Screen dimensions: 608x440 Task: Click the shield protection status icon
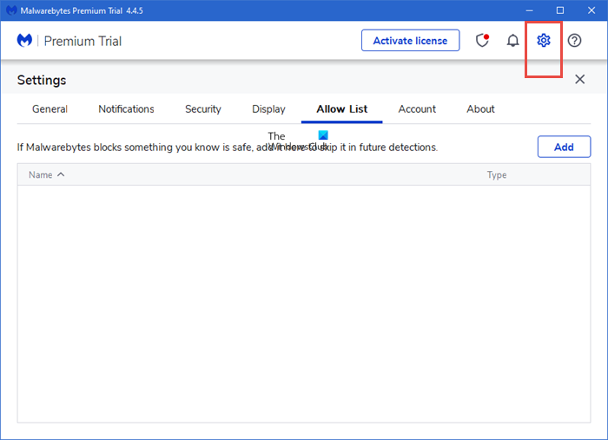(482, 40)
